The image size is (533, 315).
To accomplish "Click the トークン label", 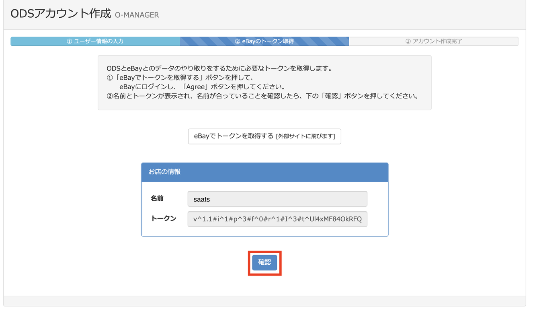I will coord(164,218).
